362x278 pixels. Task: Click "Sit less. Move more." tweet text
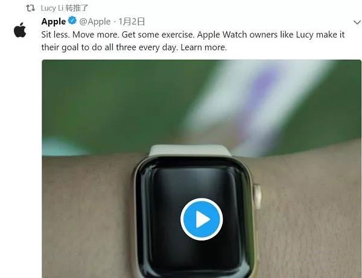(80, 35)
